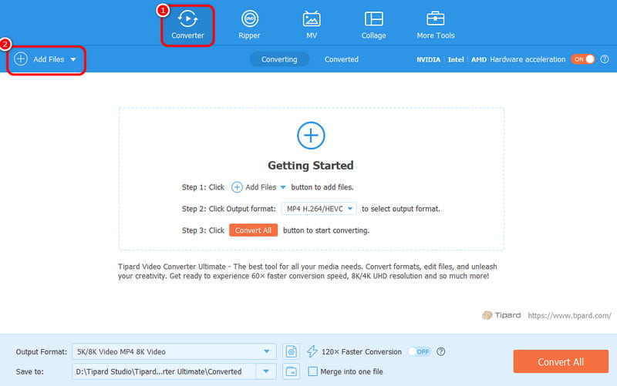Open the tipard.com website link

click(569, 315)
